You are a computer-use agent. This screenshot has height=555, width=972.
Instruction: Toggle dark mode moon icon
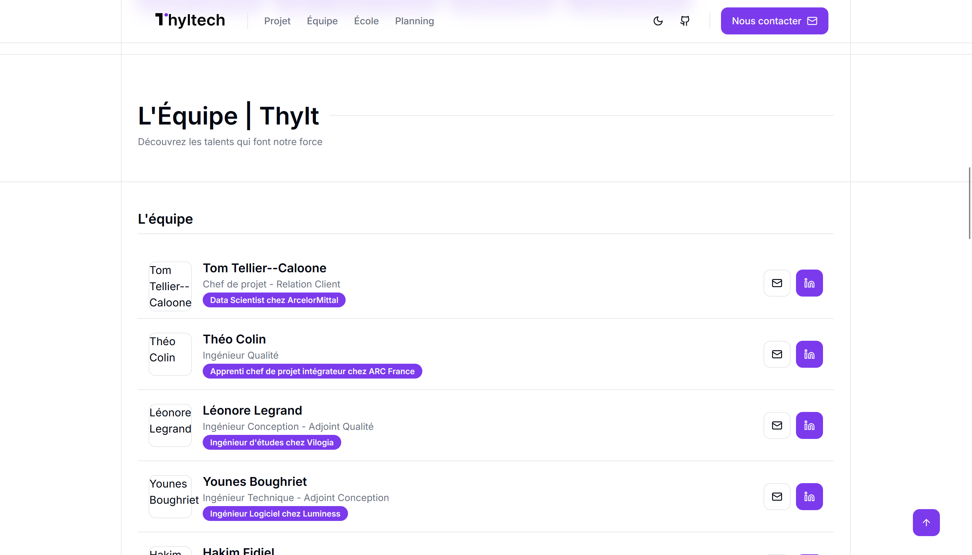pyautogui.click(x=658, y=21)
